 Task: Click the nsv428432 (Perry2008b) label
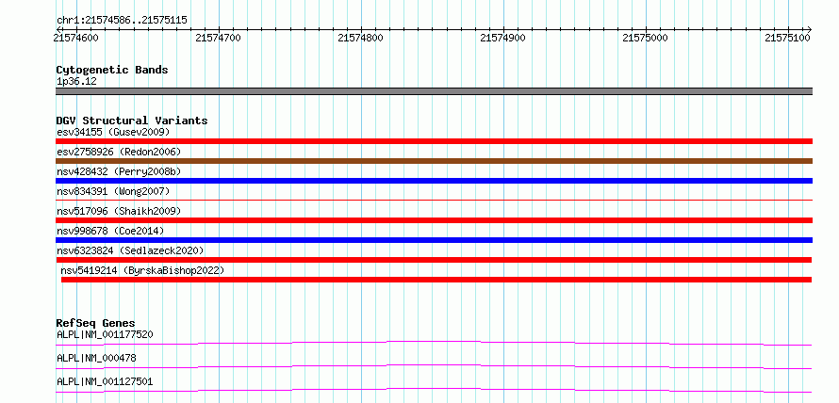[x=119, y=171]
